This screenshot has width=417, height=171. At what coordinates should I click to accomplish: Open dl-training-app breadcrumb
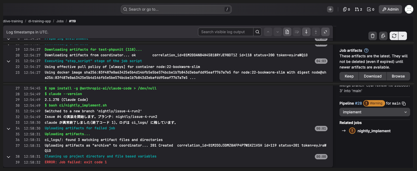click(x=40, y=21)
